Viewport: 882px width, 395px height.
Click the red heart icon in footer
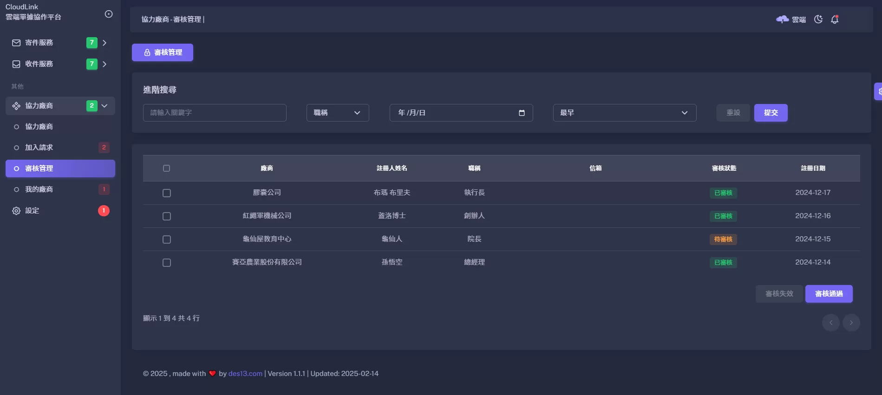(x=212, y=374)
